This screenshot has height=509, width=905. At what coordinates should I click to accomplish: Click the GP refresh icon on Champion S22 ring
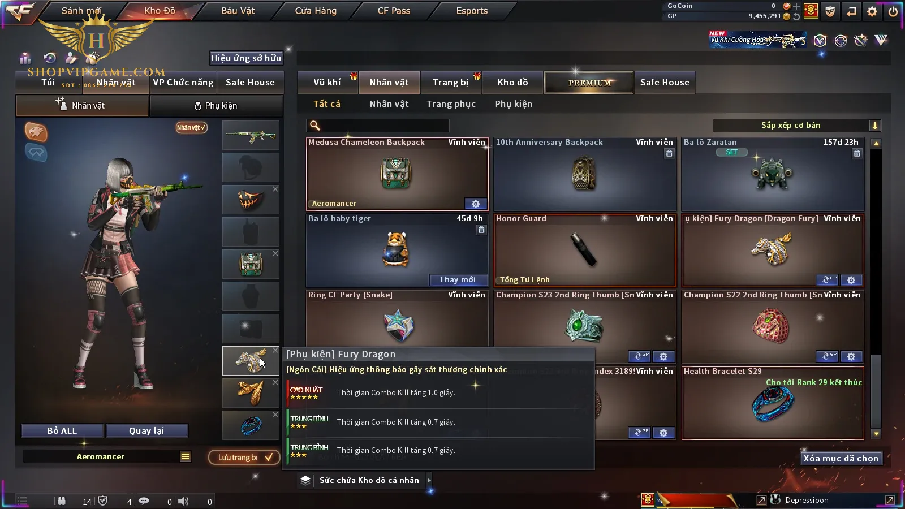point(827,356)
